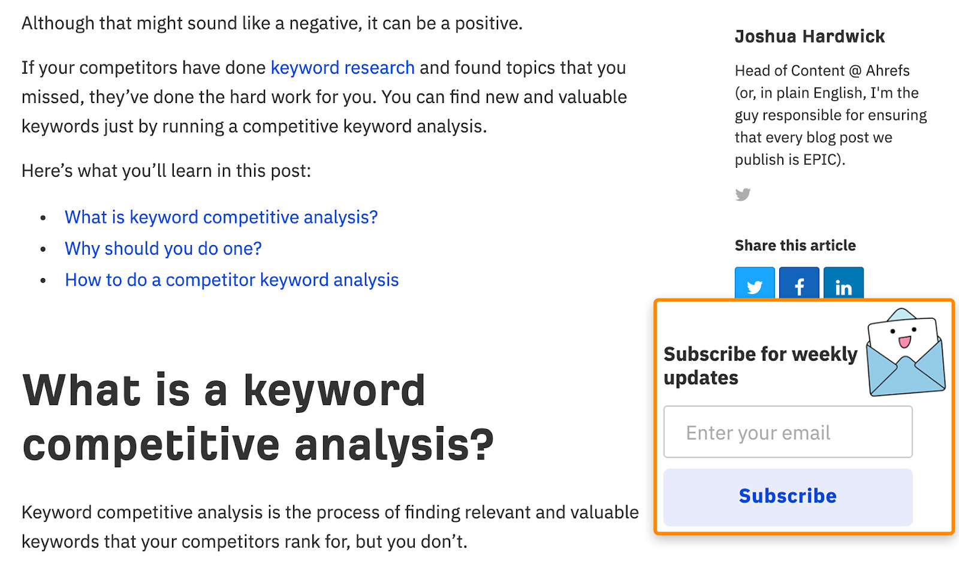Click the "Subscribe for weekly updates" heading
The width and height of the screenshot is (959, 571).
[x=760, y=365]
